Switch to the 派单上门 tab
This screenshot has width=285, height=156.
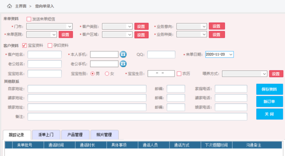click(46, 135)
